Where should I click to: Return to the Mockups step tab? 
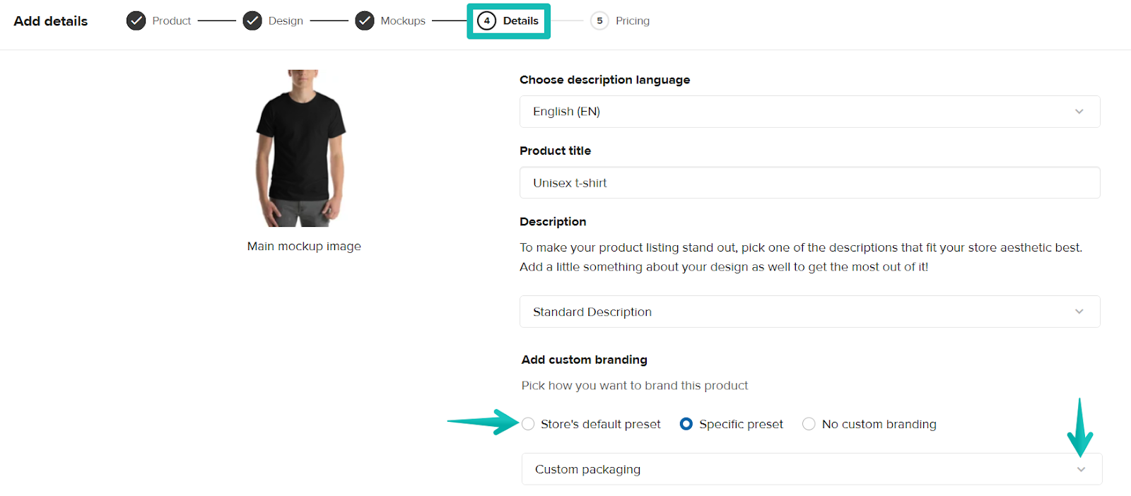click(403, 21)
